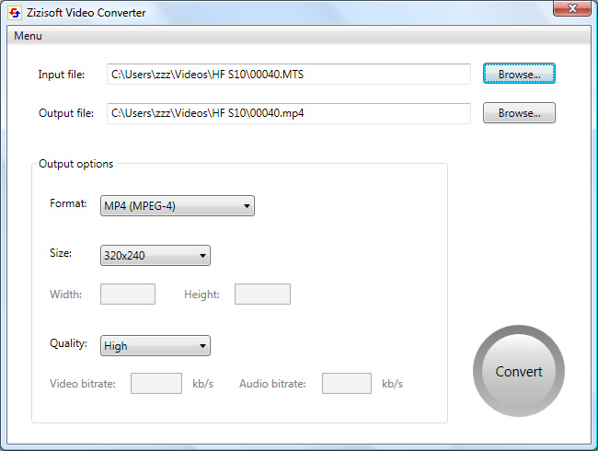
Task: Click the "Input file:" label
Action: tap(62, 75)
